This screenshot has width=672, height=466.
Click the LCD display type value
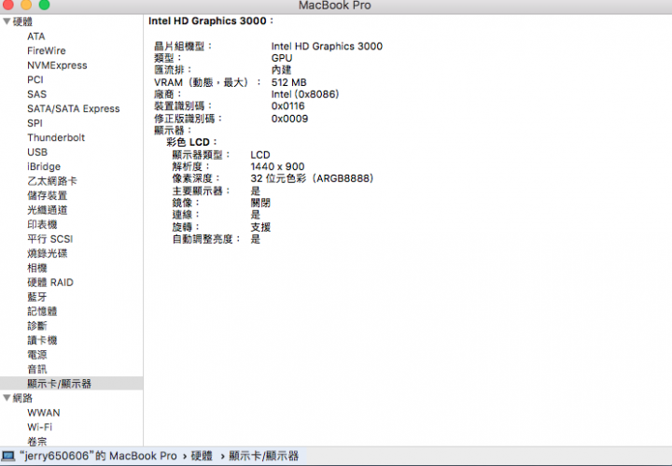tap(260, 155)
